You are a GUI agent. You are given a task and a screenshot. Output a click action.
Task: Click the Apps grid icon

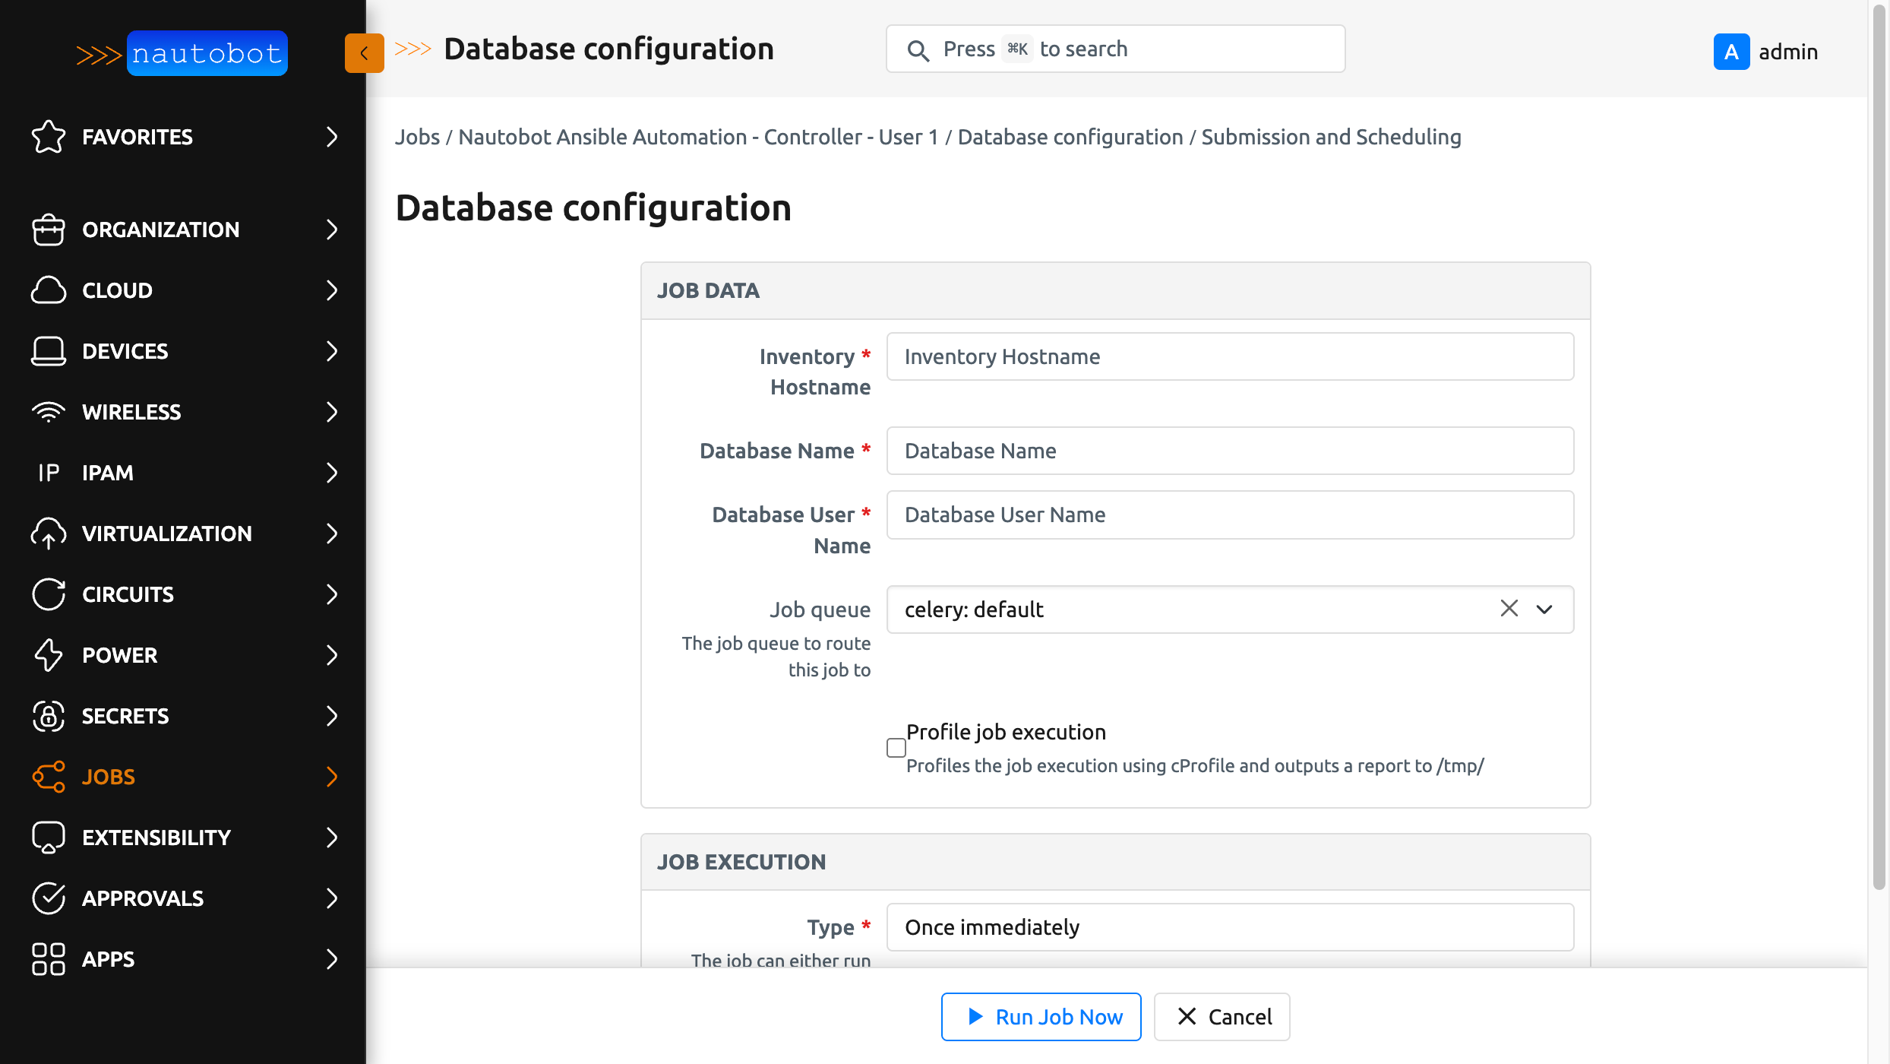pyautogui.click(x=48, y=959)
